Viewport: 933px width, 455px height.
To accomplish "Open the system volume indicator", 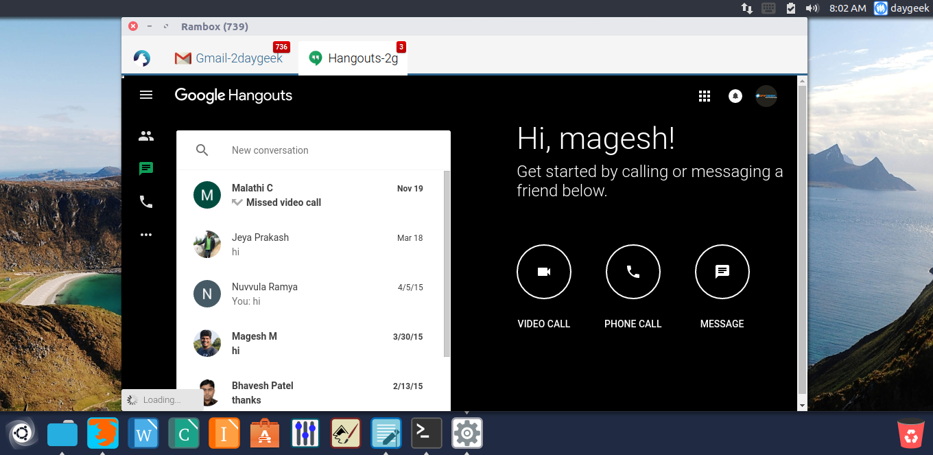I will 812,8.
